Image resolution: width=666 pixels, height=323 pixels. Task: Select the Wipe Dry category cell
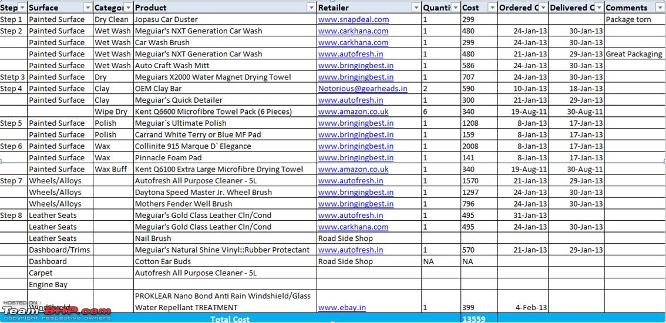pos(113,112)
